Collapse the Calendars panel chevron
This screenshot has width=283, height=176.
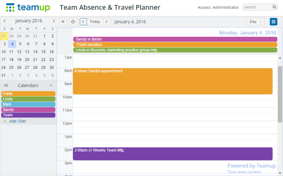pos(51,85)
